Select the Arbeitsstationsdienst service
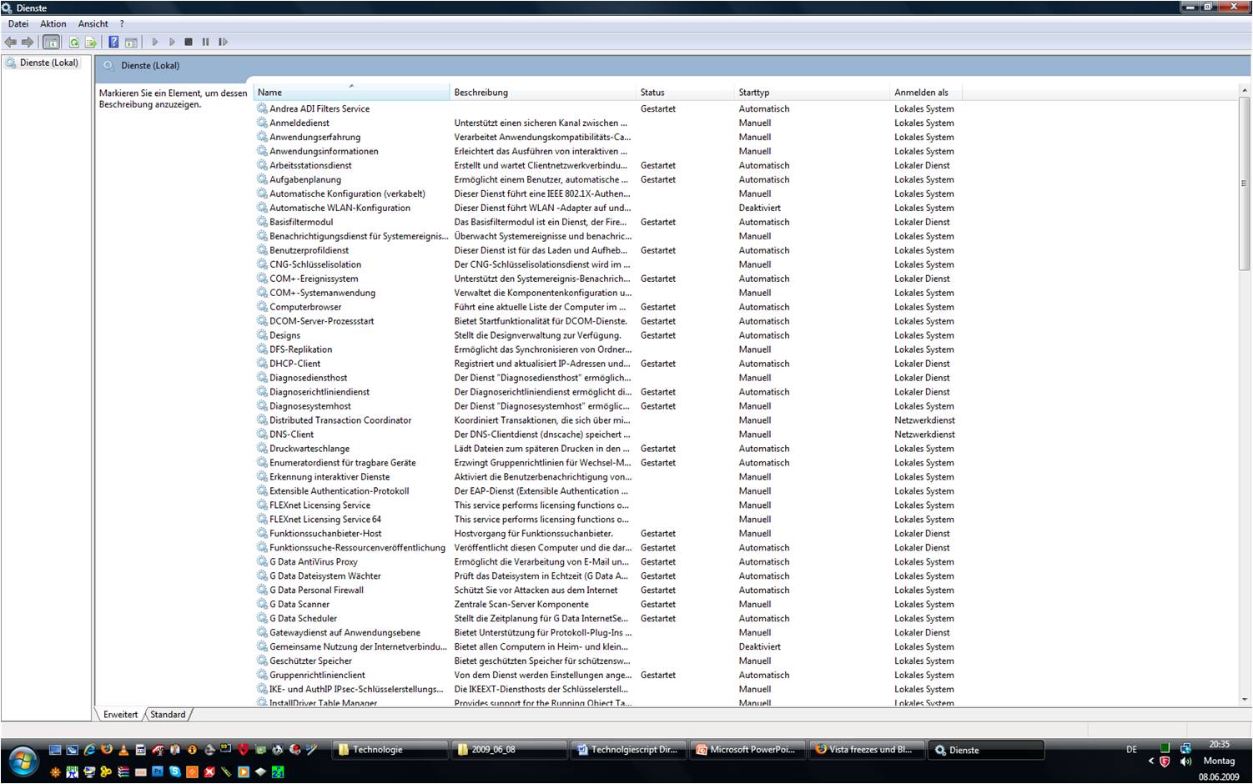This screenshot has width=1253, height=784. pos(310,165)
